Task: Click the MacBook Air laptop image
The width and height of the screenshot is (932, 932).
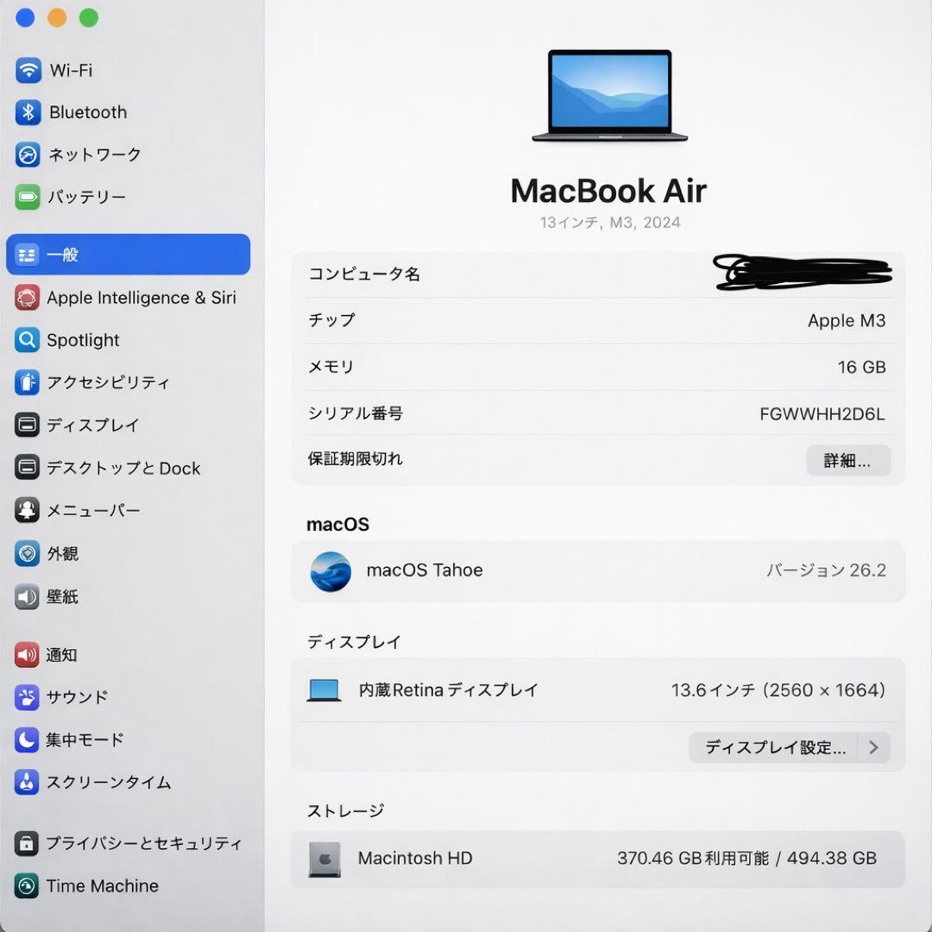Action: (x=610, y=96)
